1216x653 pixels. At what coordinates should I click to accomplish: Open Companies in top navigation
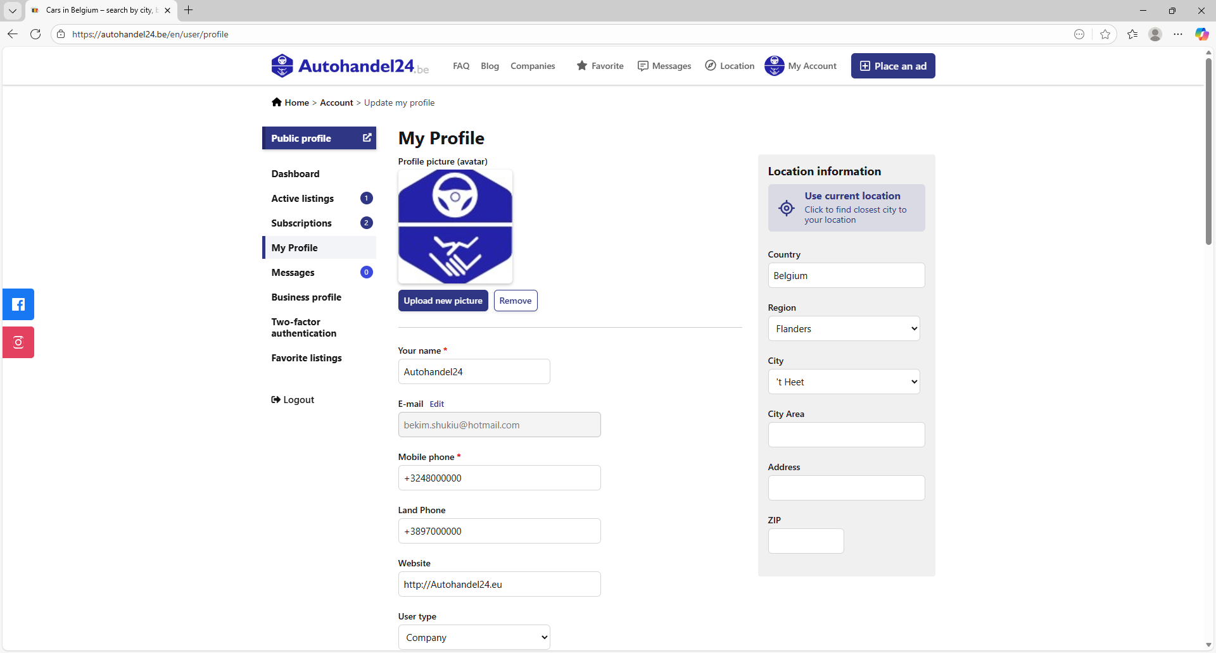533,66
